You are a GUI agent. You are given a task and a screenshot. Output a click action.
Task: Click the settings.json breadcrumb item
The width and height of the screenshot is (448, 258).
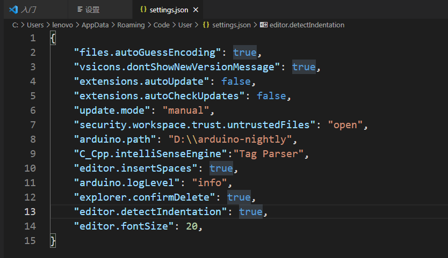click(x=231, y=25)
